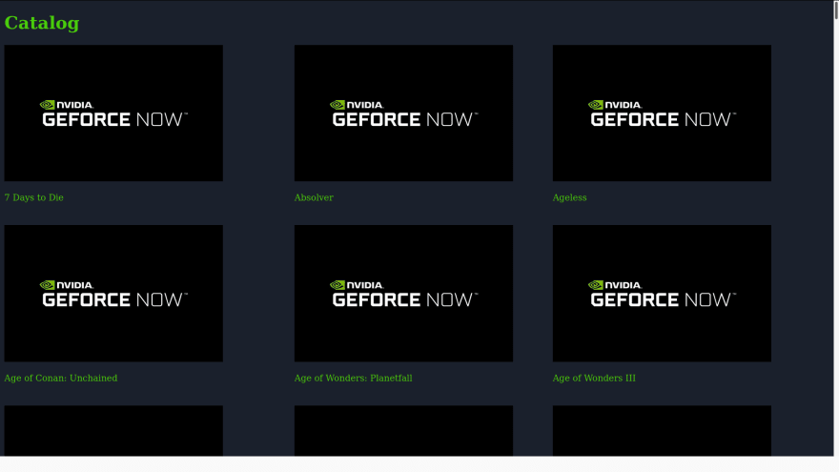The width and height of the screenshot is (839, 472).
Task: Click the Catalog heading
Action: [42, 23]
